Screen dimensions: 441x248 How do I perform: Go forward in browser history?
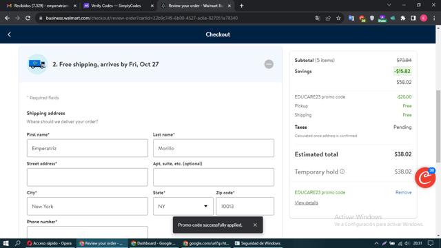point(17,18)
